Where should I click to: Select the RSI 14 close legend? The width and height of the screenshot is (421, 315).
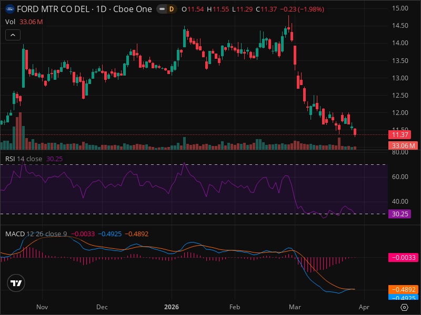pos(24,159)
